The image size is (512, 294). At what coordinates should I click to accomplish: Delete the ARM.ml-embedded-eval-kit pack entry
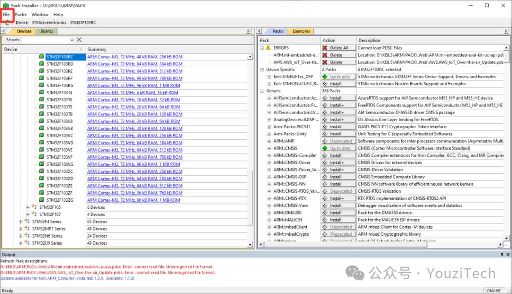pyautogui.click(x=338, y=55)
